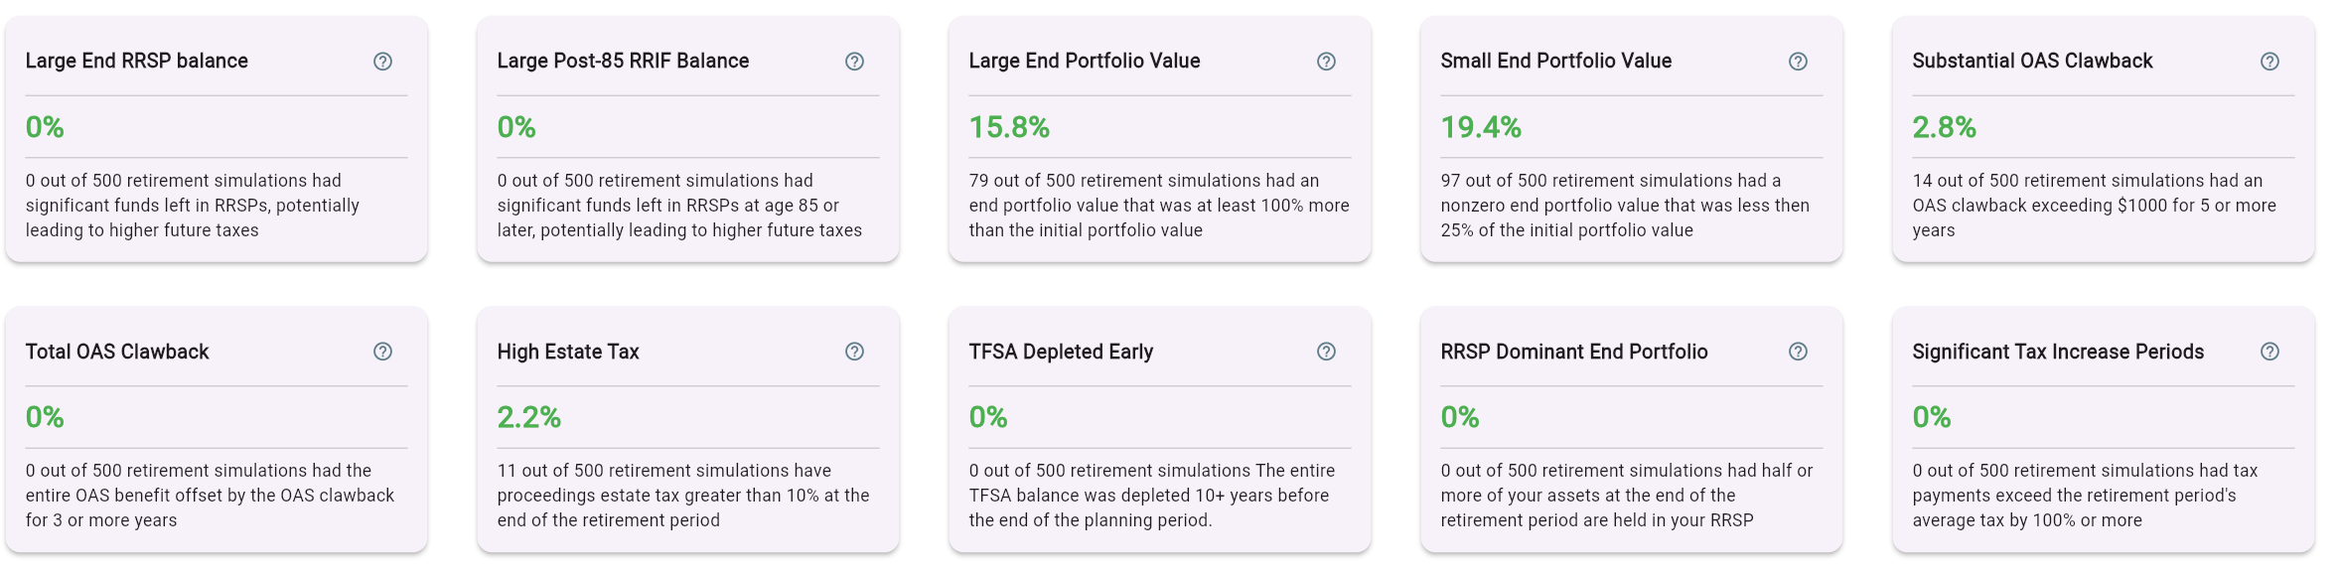Show help for Significant Tax Increase Periods
The height and width of the screenshot is (576, 2341).
tap(2269, 352)
